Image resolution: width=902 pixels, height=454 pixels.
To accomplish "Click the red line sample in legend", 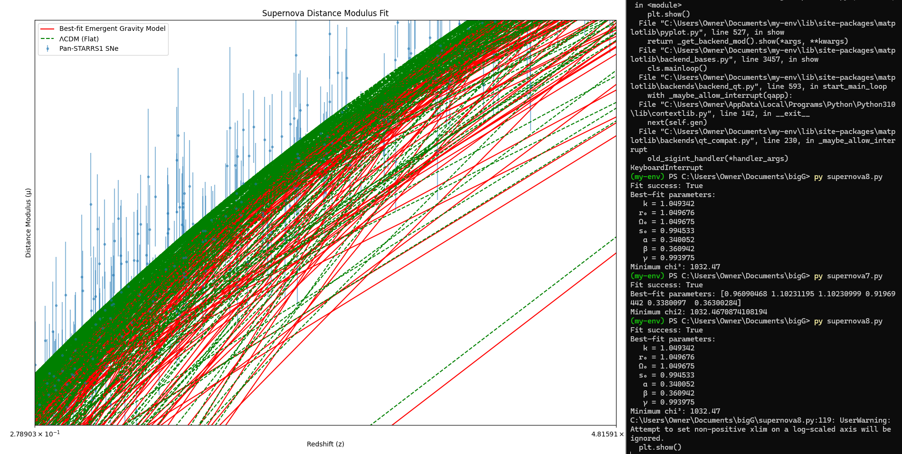I will [x=47, y=29].
